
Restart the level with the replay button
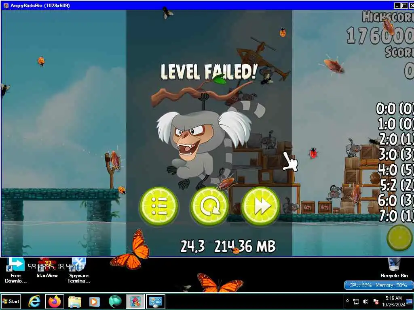[x=210, y=206]
